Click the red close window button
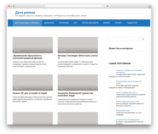158x134 pixels. pos(9,6)
